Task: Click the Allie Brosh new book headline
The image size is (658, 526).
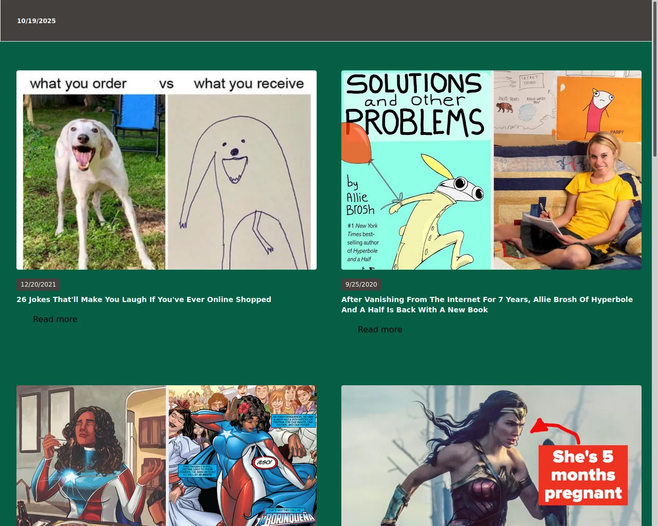Action: (x=487, y=305)
